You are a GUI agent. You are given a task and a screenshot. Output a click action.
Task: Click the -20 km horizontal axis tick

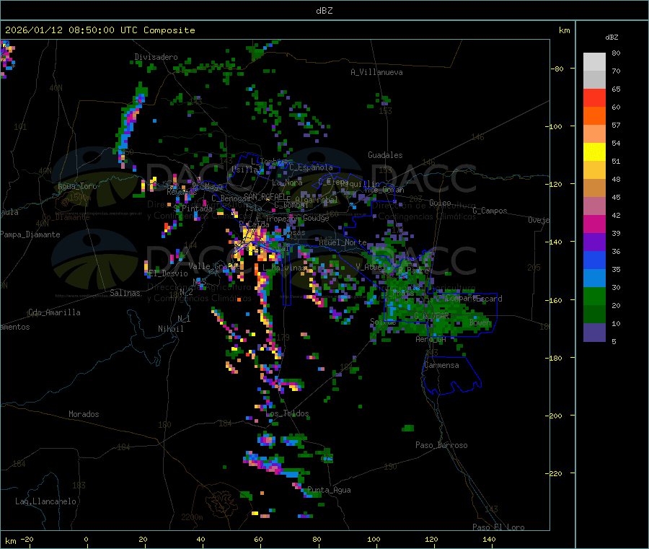(27, 540)
